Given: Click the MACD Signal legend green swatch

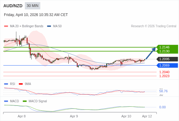Looking at the screenshot, I should coord(25,101).
